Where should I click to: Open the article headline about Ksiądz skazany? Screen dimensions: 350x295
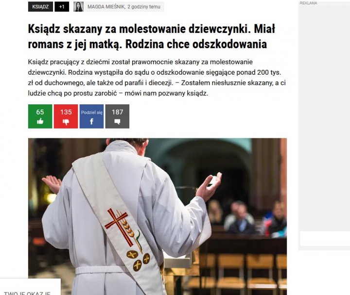click(x=152, y=36)
